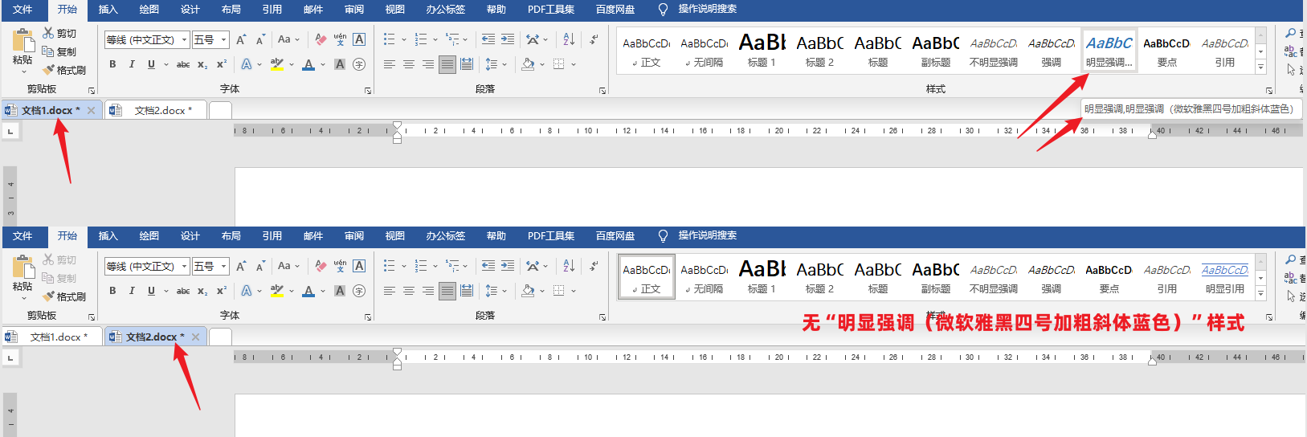This screenshot has height=437, width=1307.
Task: Apply 要点 style in lower window
Action: (1109, 277)
